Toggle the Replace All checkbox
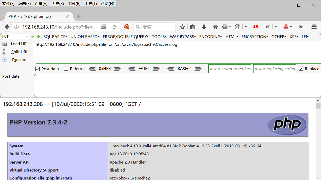321x180 pixels. pos(301,69)
